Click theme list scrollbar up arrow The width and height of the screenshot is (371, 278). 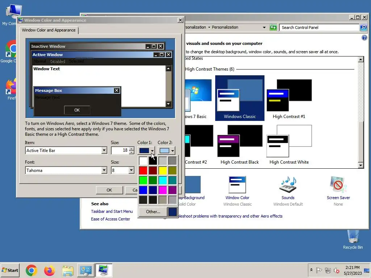coord(360,59)
